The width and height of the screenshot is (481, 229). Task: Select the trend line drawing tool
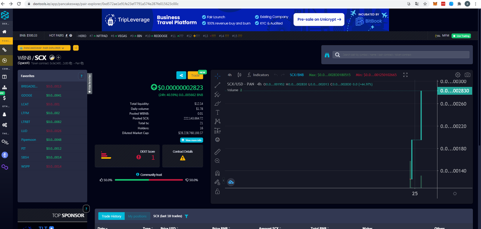(217, 85)
